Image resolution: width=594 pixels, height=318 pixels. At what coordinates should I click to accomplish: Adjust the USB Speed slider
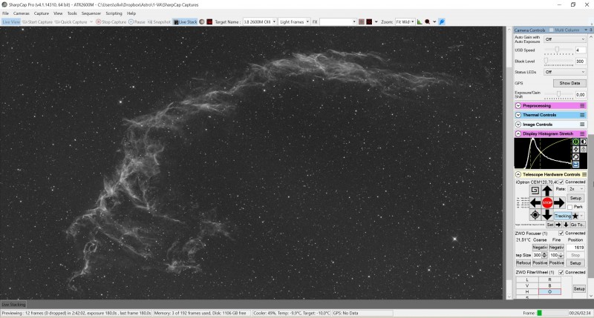(x=559, y=50)
